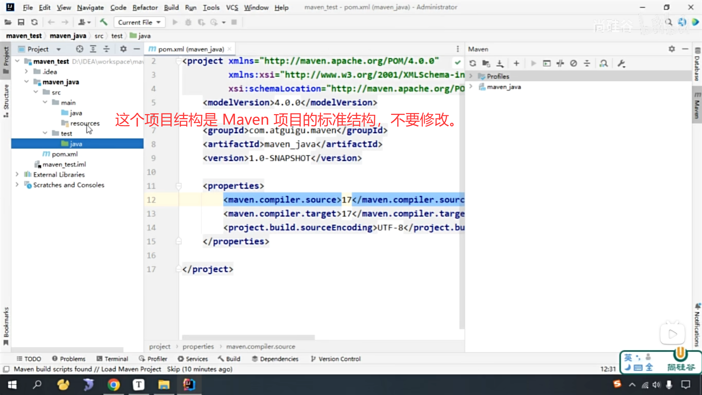
Task: Open the Current File run configuration dropdown
Action: point(139,22)
